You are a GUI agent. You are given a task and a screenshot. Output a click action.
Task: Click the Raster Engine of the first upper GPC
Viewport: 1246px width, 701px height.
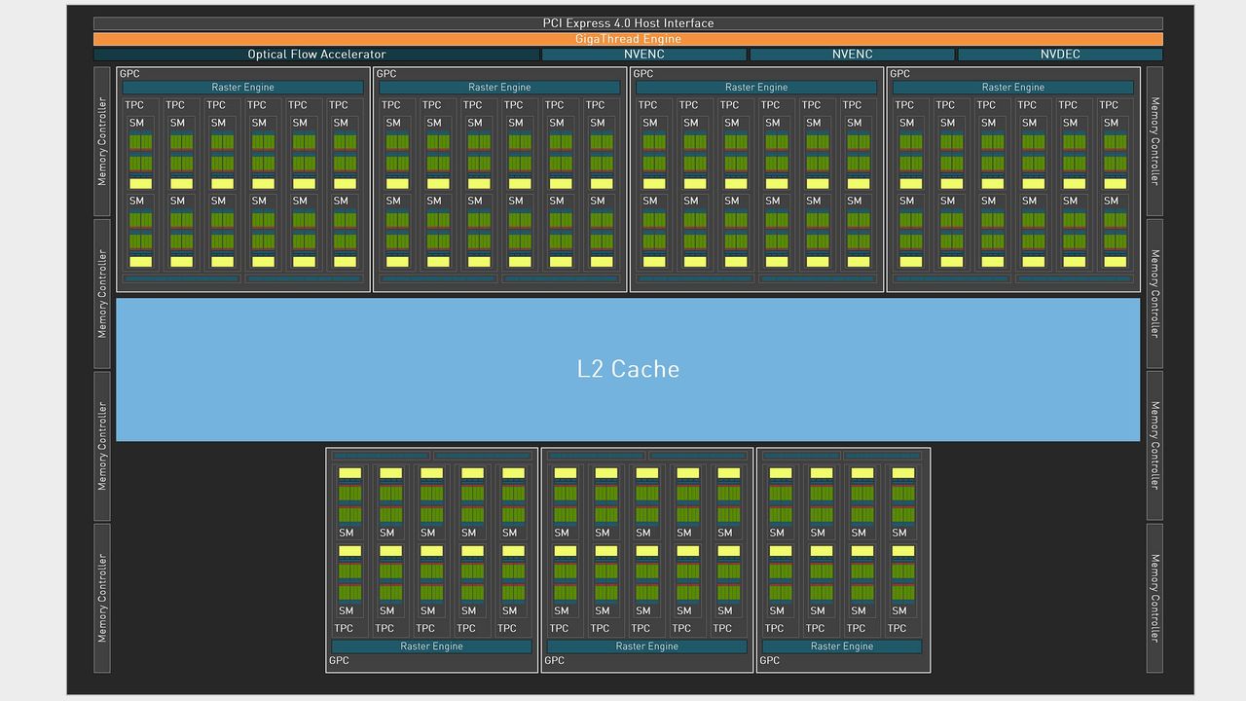(243, 88)
